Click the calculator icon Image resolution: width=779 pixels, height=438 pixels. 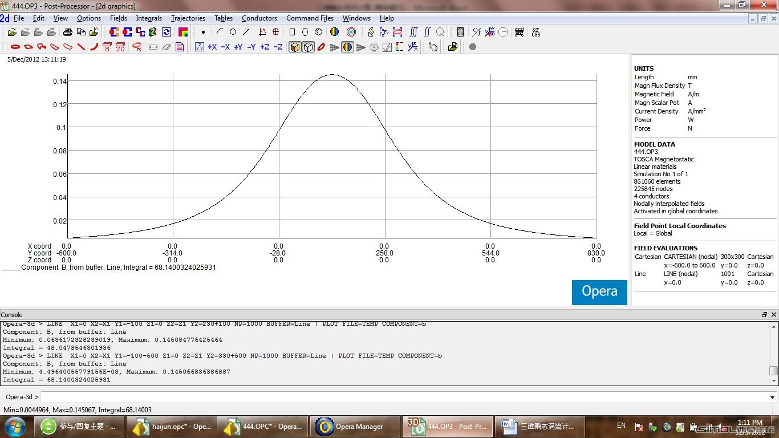point(460,32)
